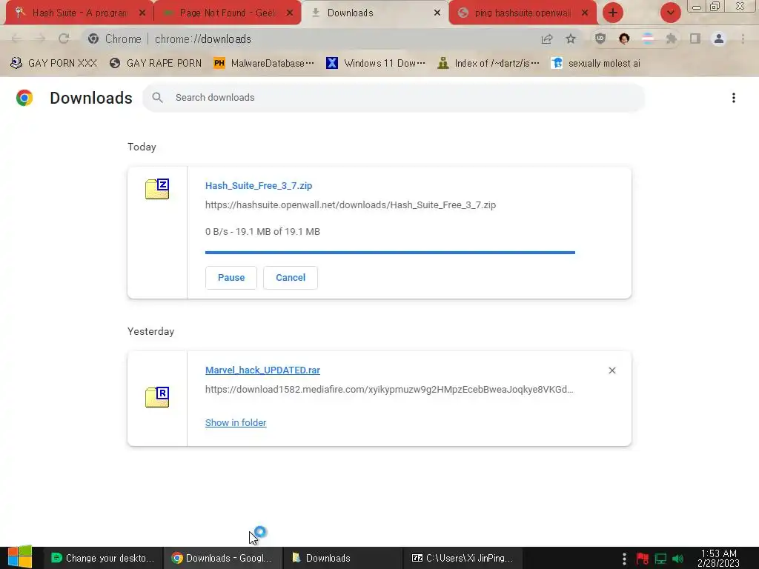
Task: Click the Today section heading
Action: pyautogui.click(x=142, y=147)
